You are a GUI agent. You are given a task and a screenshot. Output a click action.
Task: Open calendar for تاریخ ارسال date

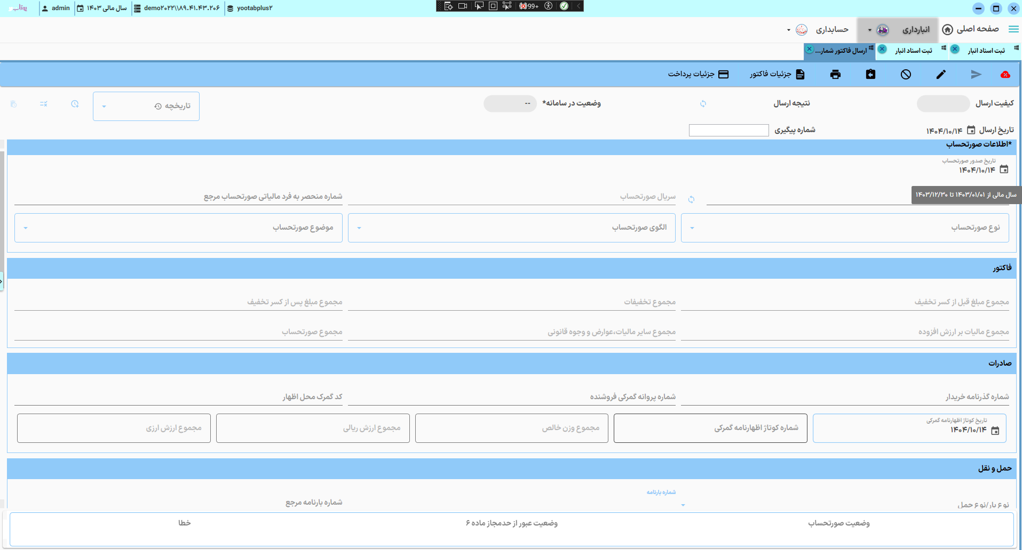[x=971, y=130]
